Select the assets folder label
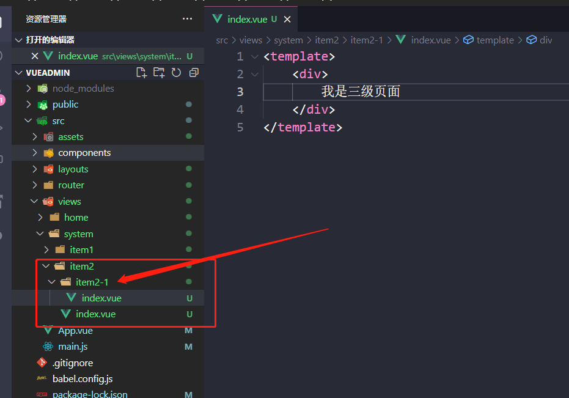Screen dimensions: 569x398 tap(71, 137)
